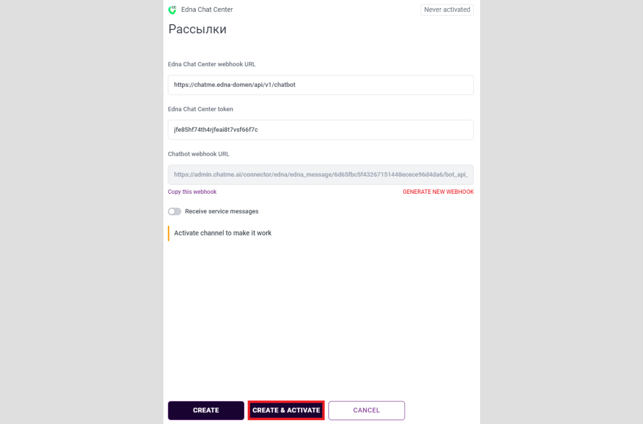643x424 pixels.
Task: Generate a new webhook
Action: (x=438, y=192)
